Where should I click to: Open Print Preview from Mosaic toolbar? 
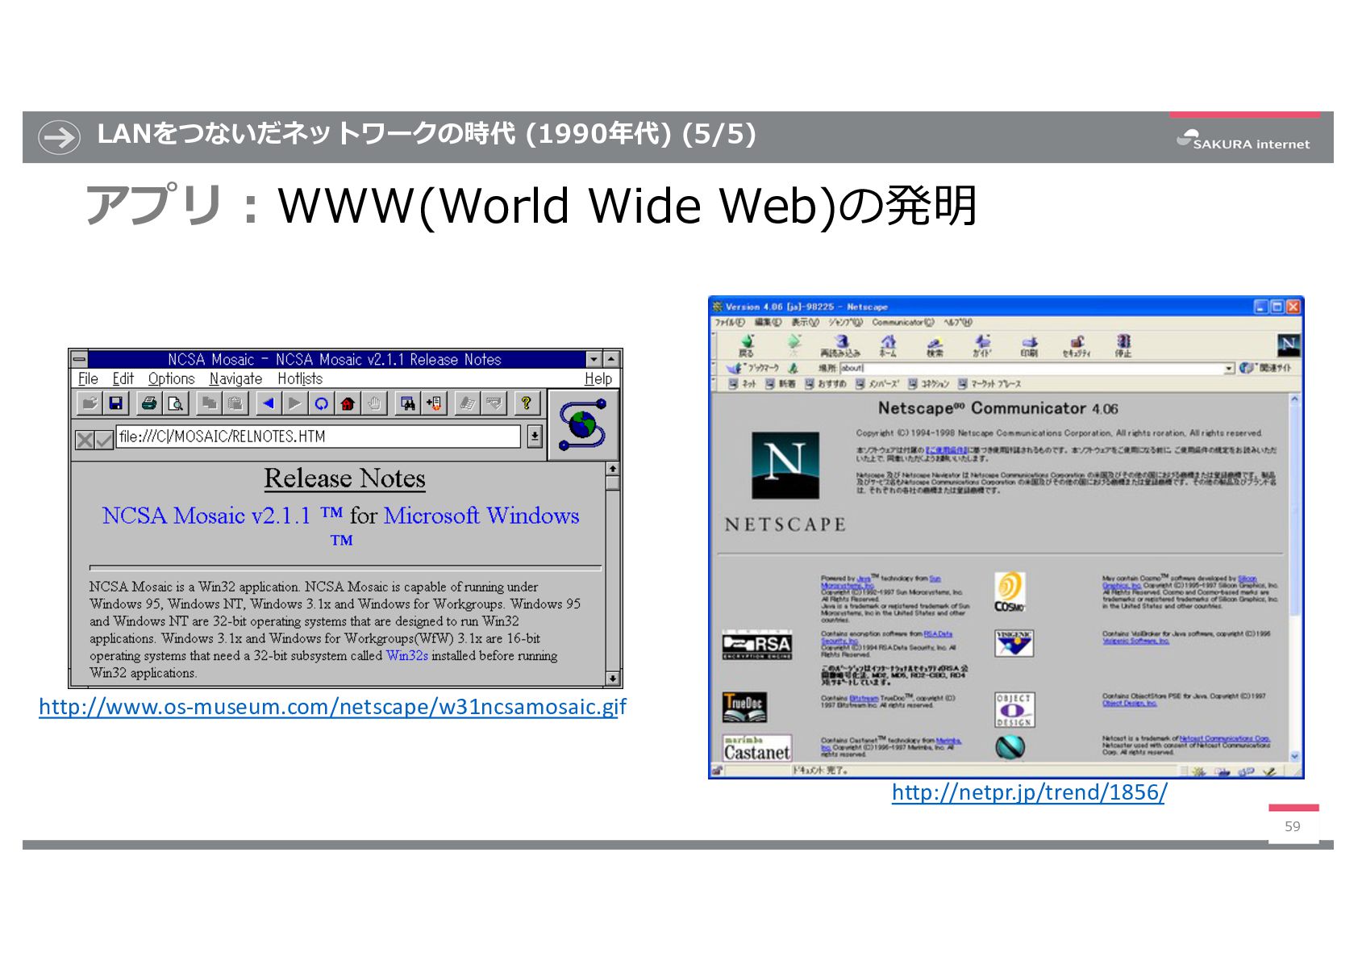(174, 403)
